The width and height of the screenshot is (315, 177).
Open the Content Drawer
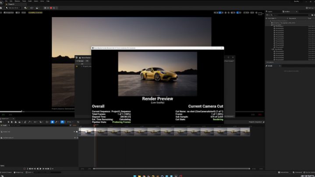coord(6,172)
